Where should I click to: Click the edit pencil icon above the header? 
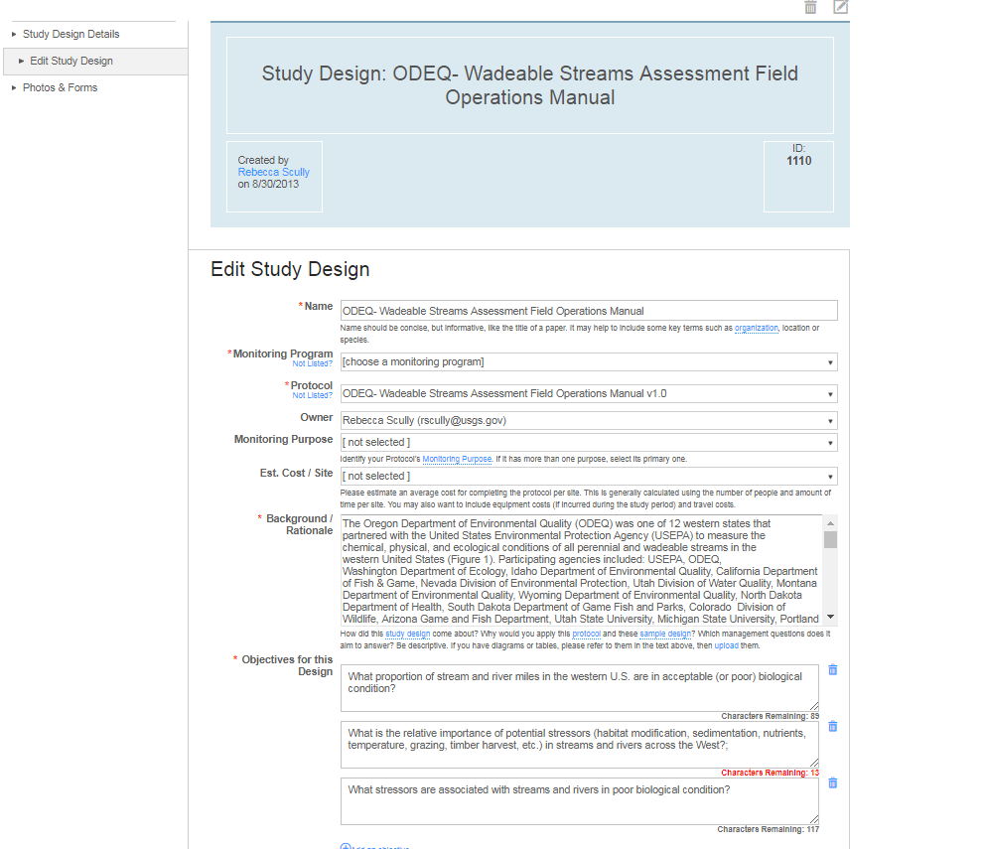click(841, 7)
